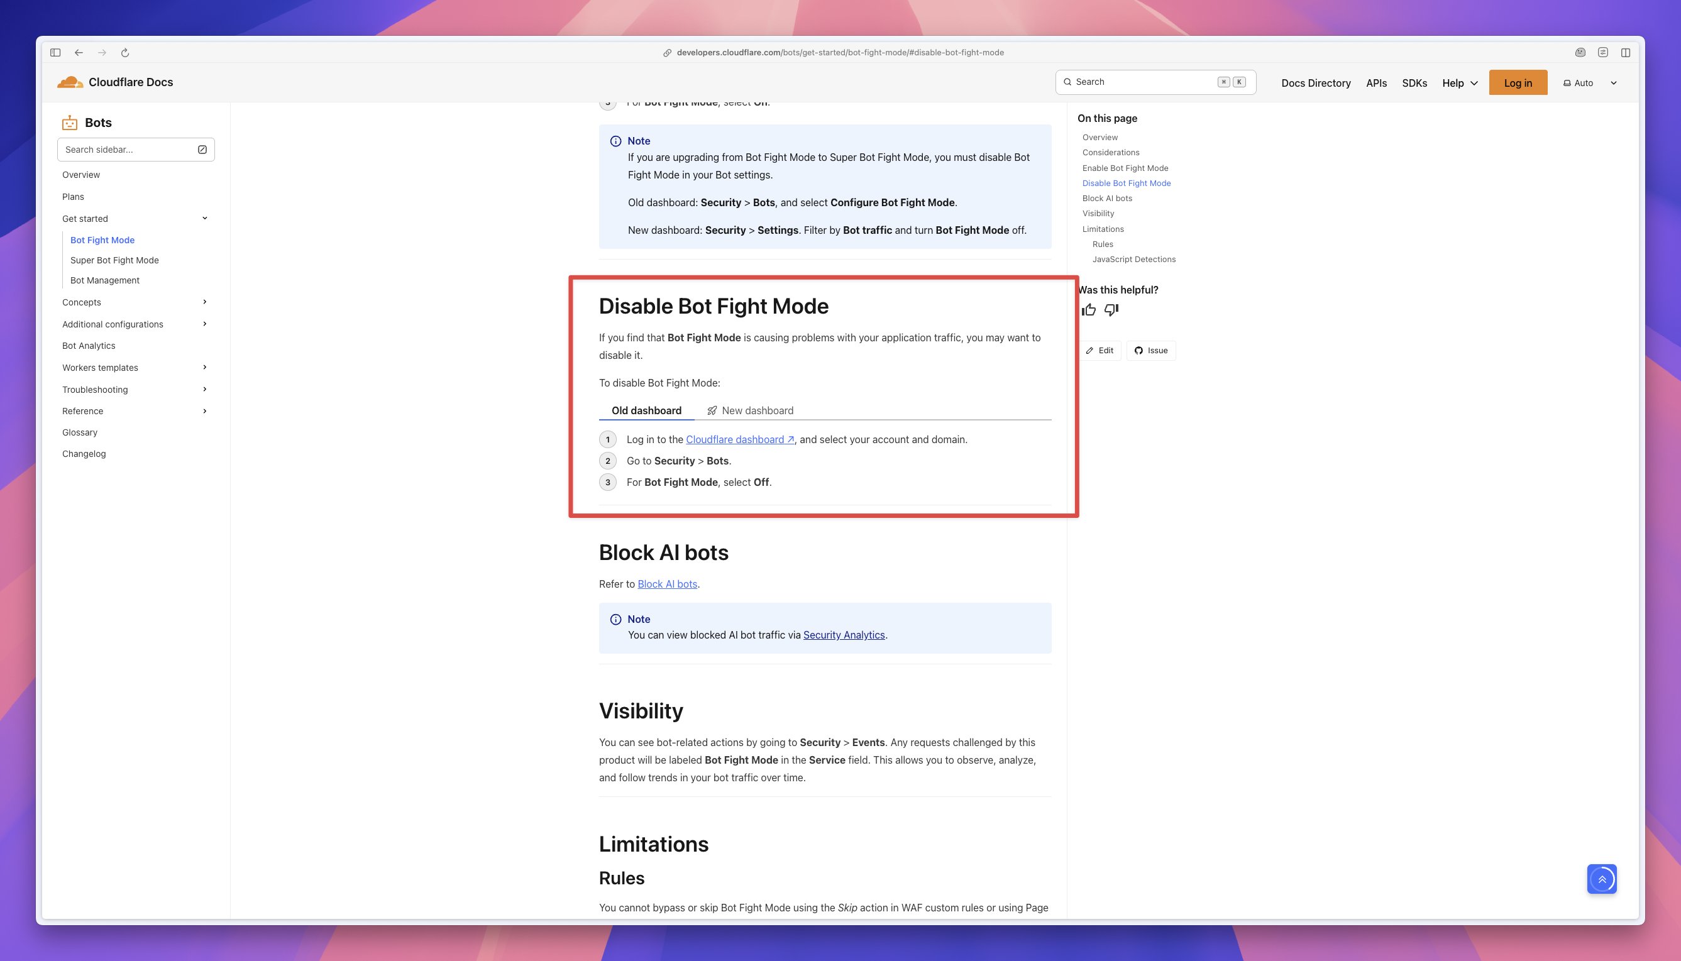Click the Search sidebar input
The height and width of the screenshot is (961, 1681).
point(135,150)
